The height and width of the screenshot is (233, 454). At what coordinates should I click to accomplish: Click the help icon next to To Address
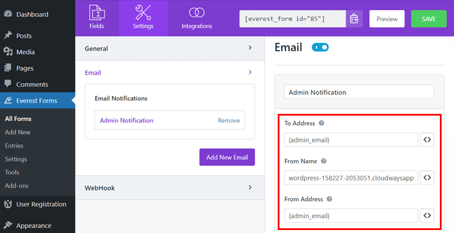coord(321,123)
